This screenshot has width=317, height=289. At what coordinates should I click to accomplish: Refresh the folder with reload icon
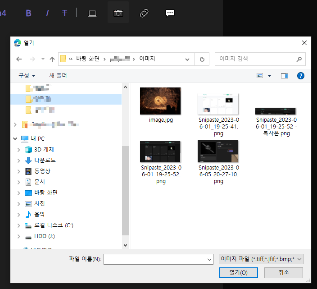202,59
